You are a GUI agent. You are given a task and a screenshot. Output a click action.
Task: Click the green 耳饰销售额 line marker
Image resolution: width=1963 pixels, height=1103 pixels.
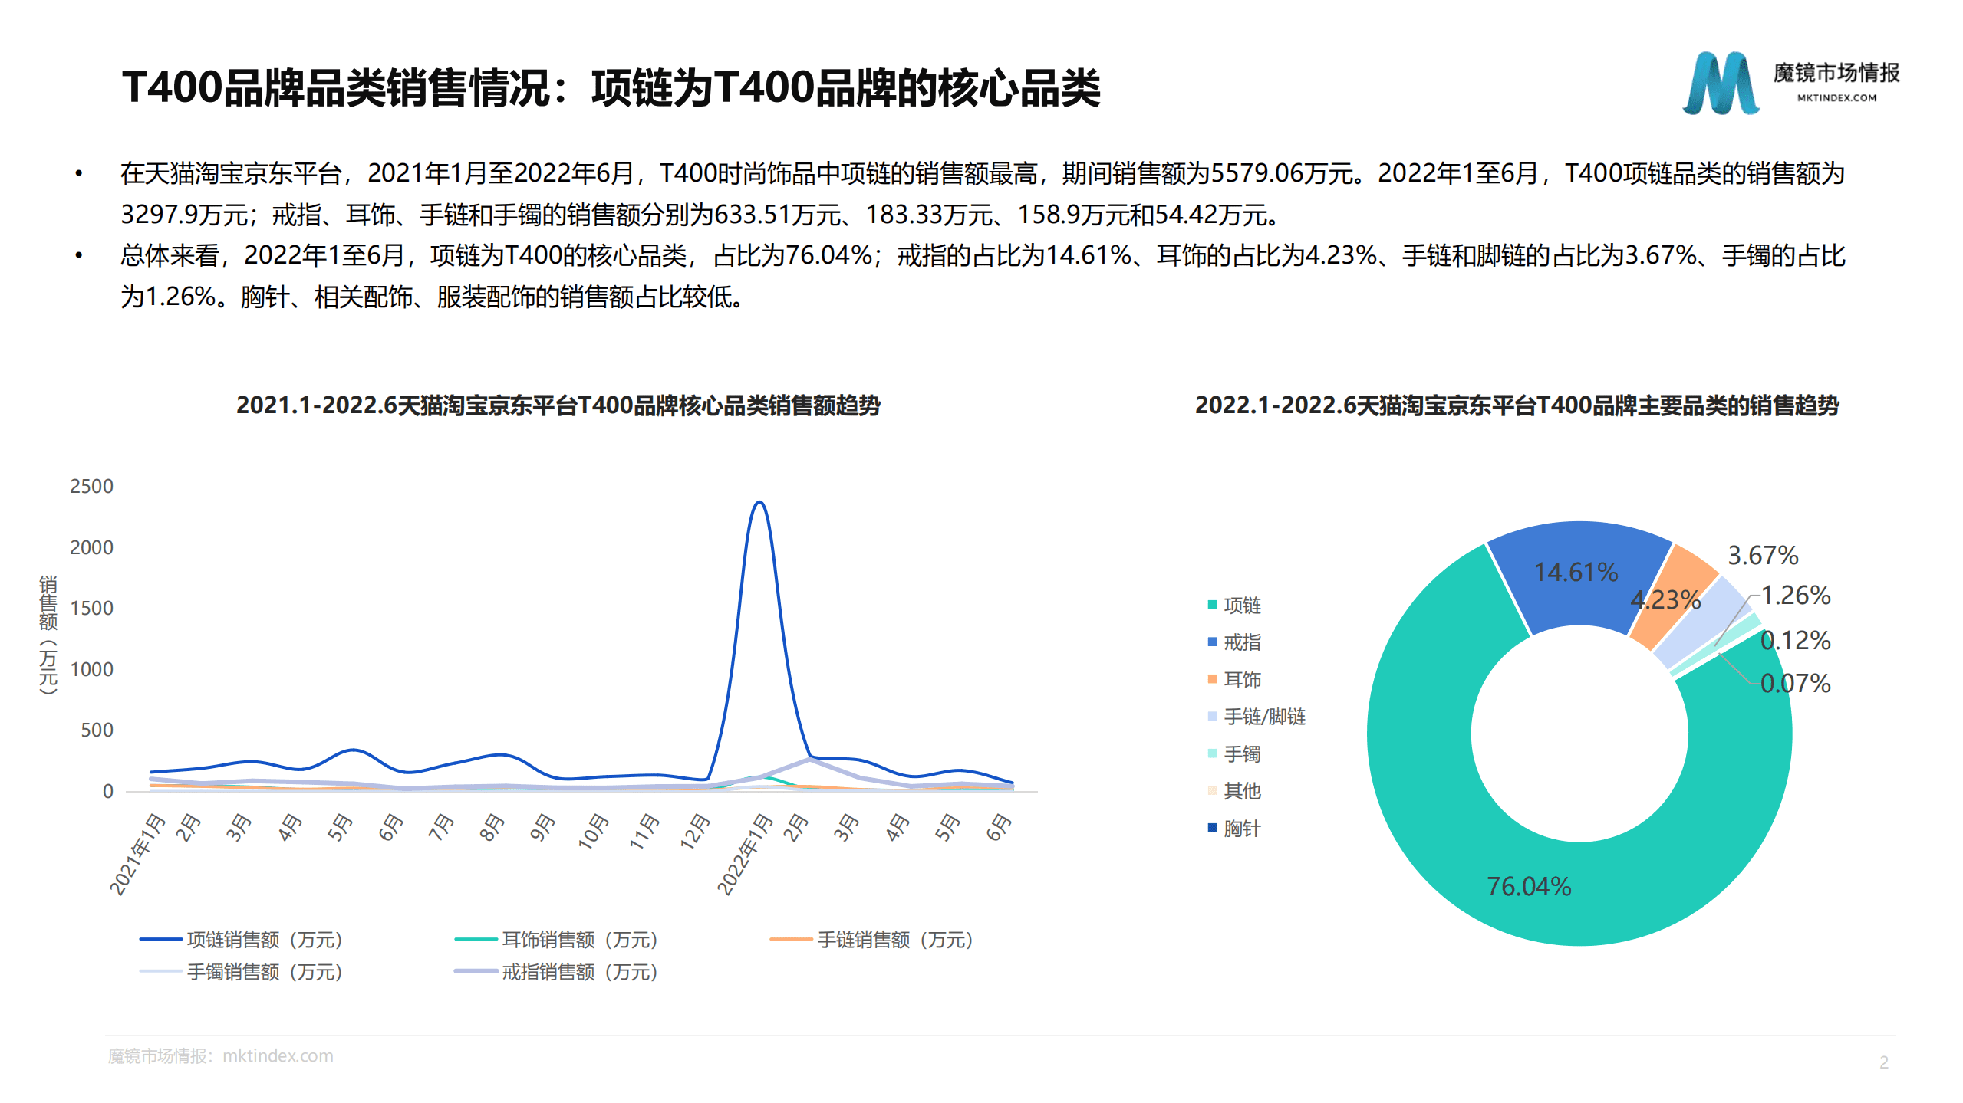coord(476,940)
